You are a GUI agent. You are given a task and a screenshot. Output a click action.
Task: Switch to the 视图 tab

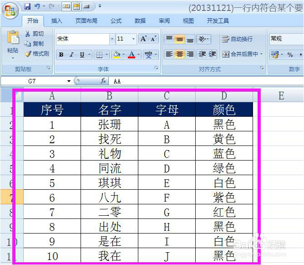(x=188, y=21)
